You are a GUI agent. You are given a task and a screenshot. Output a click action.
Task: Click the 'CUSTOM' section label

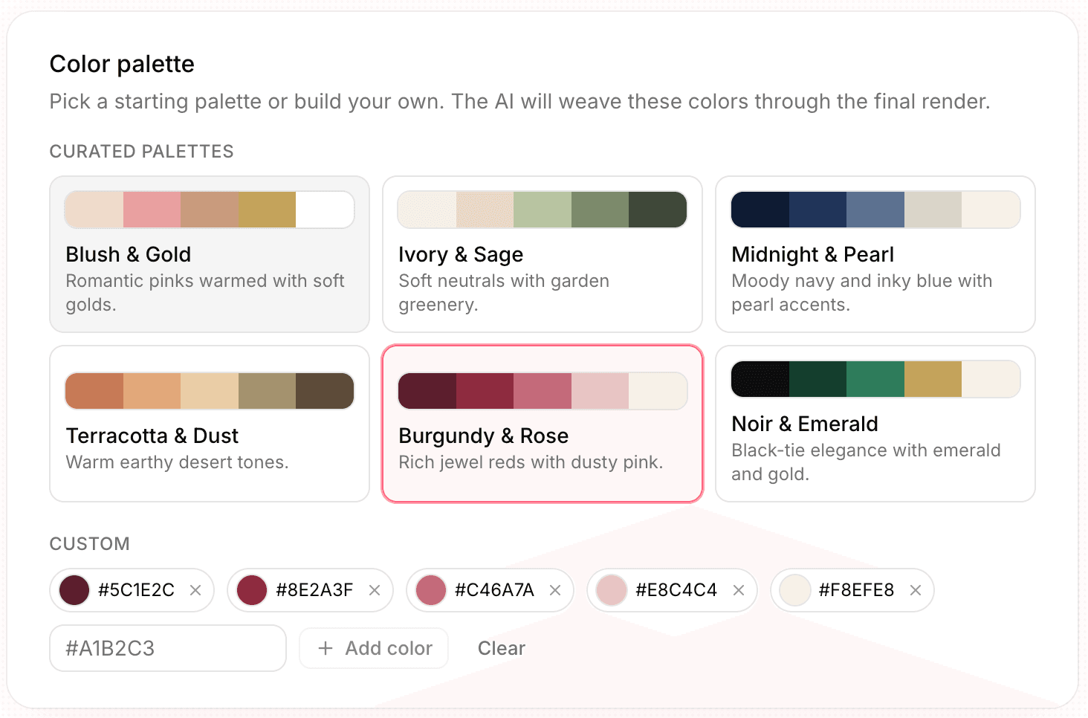(x=90, y=544)
